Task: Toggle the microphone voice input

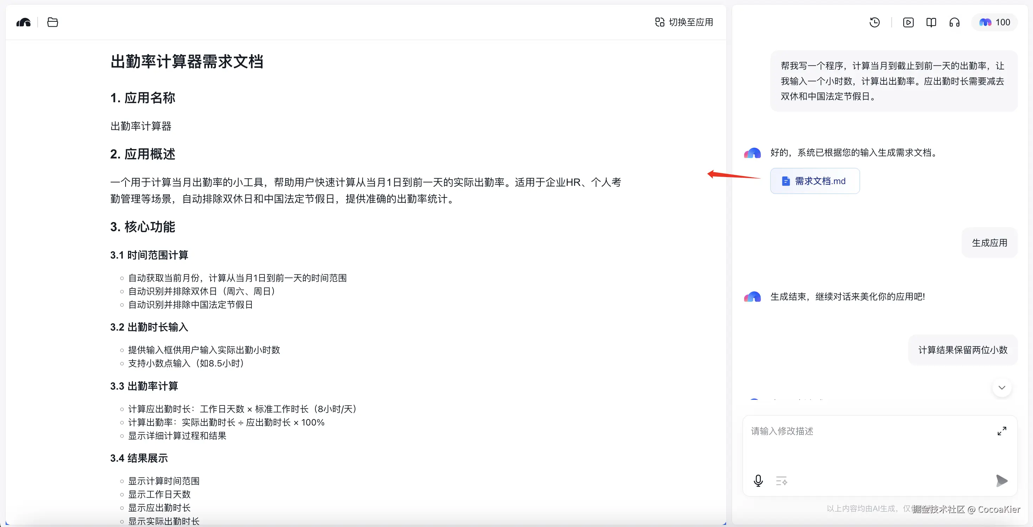Action: click(758, 480)
